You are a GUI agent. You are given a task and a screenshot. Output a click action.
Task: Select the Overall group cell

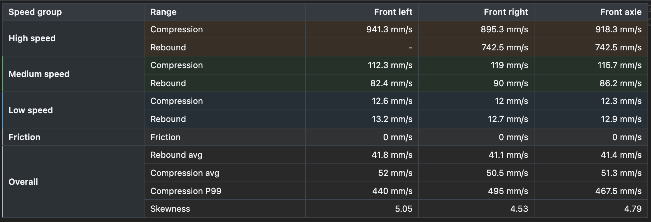73,182
